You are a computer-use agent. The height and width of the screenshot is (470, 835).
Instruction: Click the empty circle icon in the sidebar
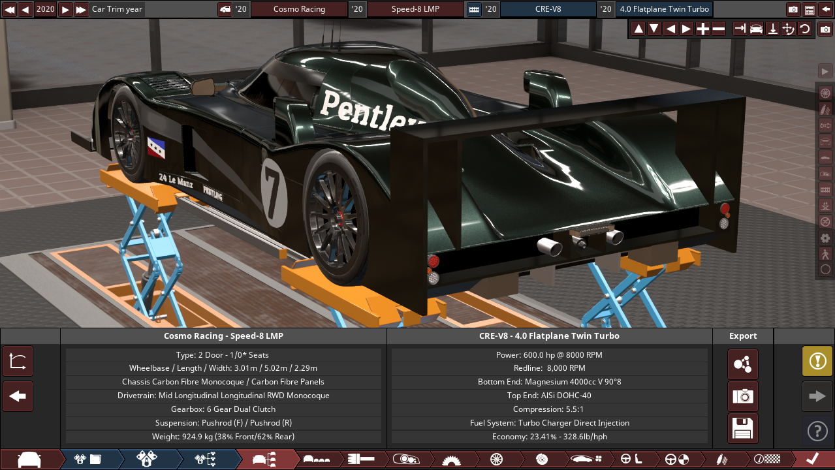(x=825, y=269)
